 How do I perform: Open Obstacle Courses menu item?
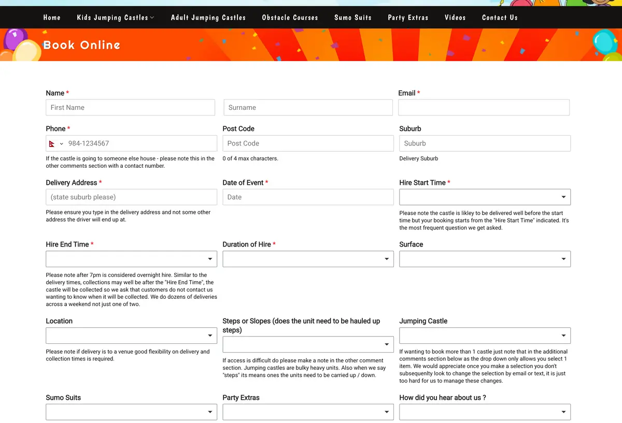290,18
